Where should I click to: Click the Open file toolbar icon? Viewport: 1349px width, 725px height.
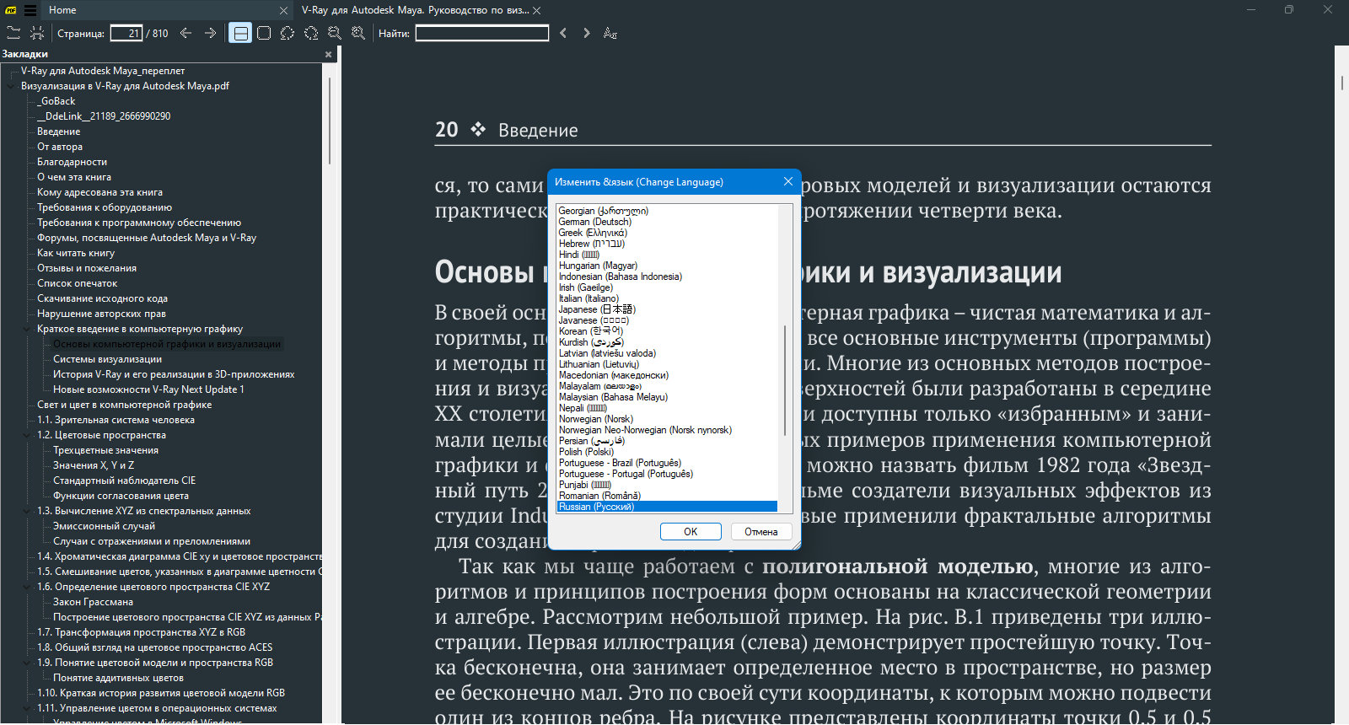13,33
